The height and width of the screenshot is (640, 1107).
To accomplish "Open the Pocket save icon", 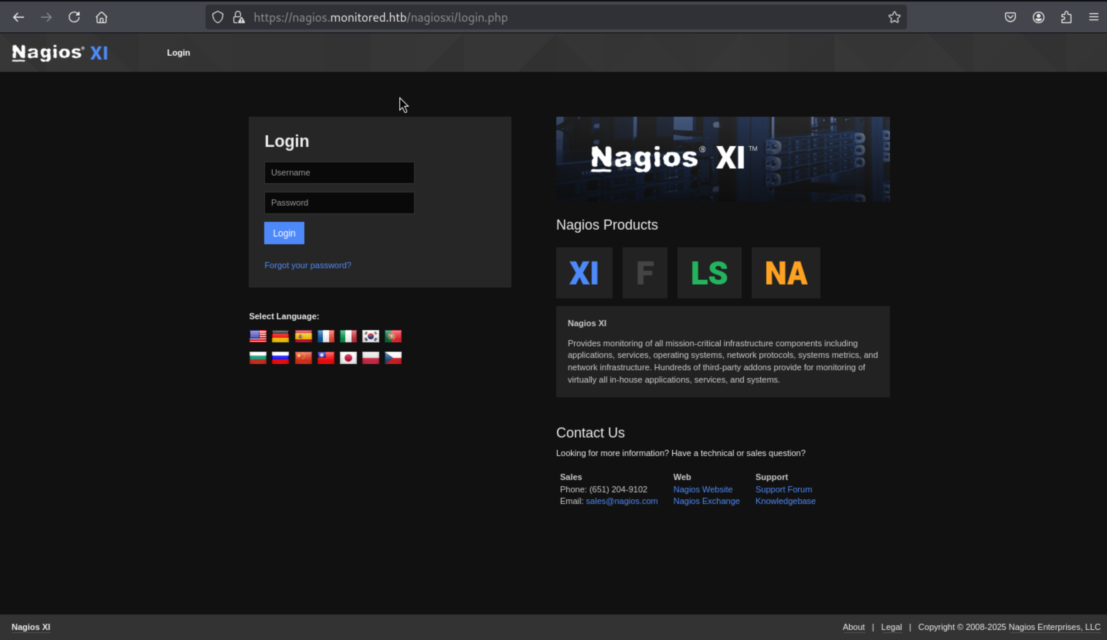I will click(x=1010, y=17).
